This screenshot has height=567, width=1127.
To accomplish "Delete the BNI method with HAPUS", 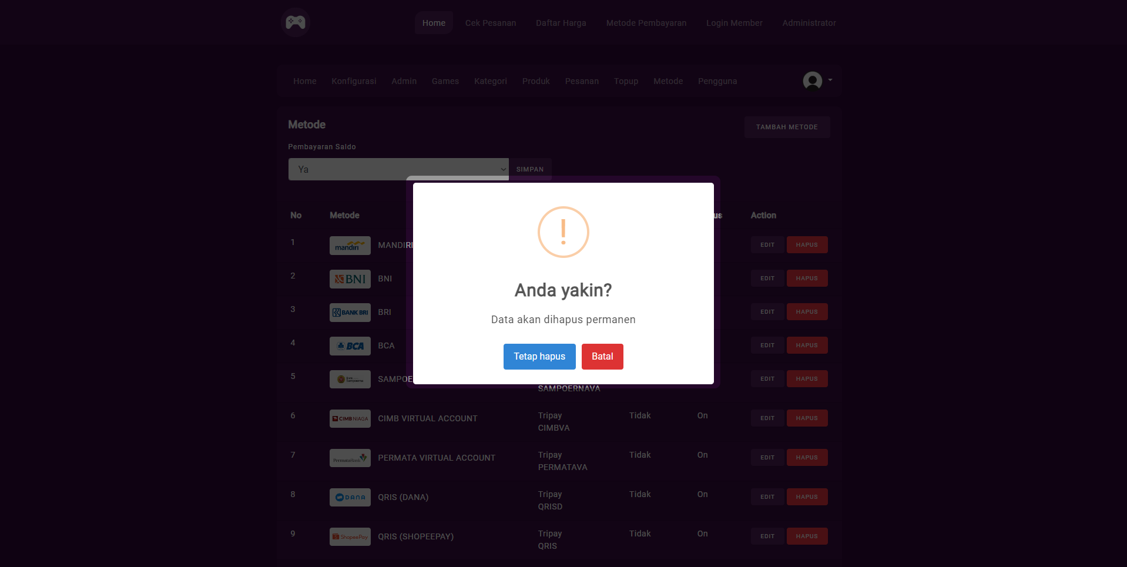I will [807, 279].
